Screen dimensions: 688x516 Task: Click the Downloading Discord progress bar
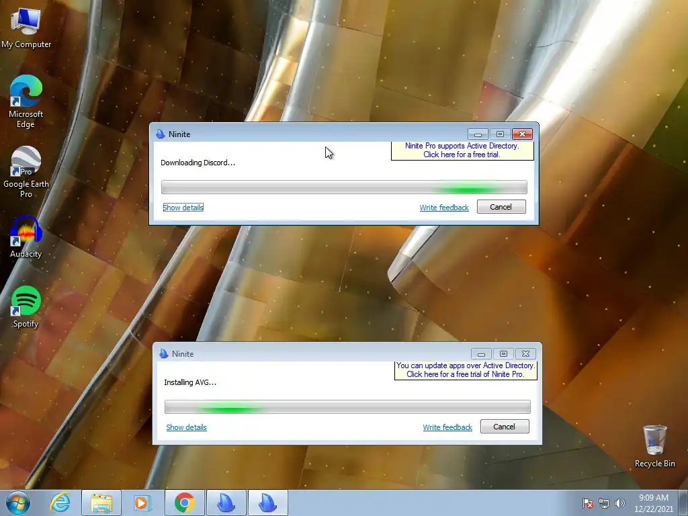(344, 187)
